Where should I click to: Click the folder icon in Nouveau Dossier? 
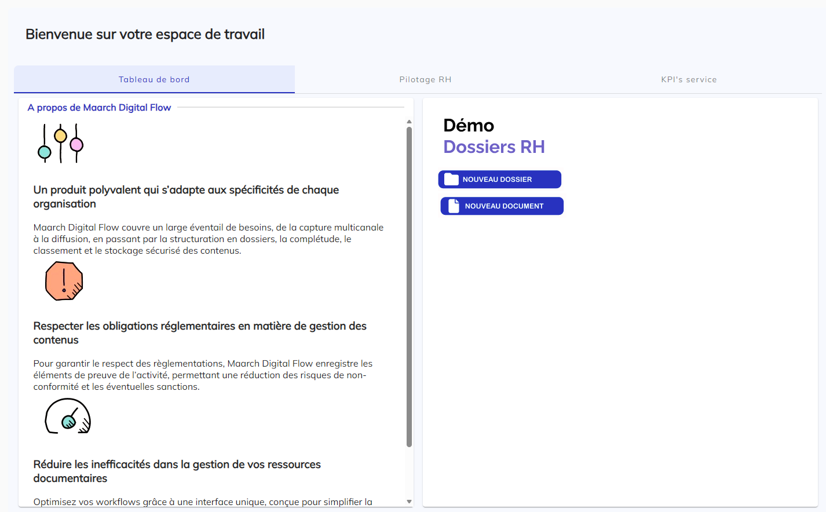coord(451,180)
